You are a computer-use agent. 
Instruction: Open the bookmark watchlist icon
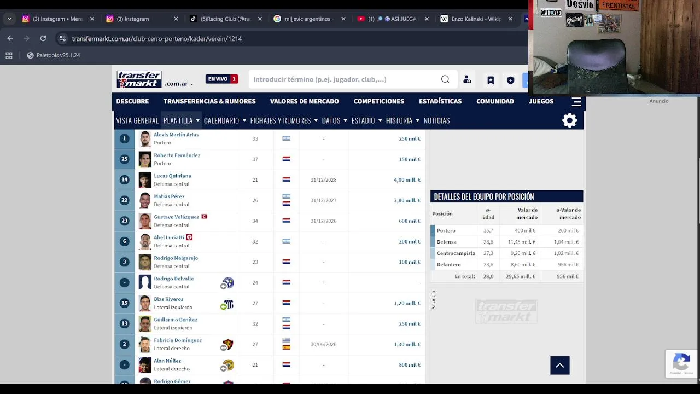491,80
